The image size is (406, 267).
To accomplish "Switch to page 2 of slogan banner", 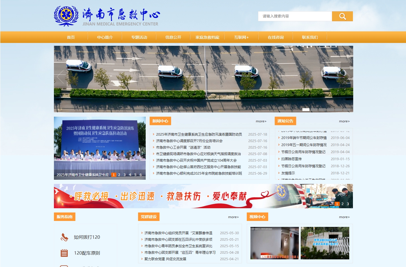I will tap(342, 204).
